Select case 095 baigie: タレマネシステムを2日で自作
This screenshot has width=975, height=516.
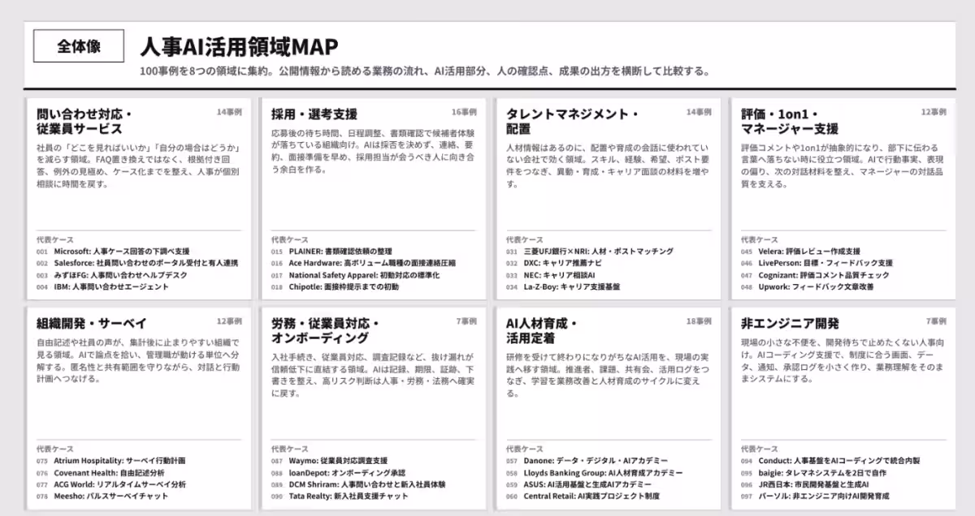click(x=813, y=472)
